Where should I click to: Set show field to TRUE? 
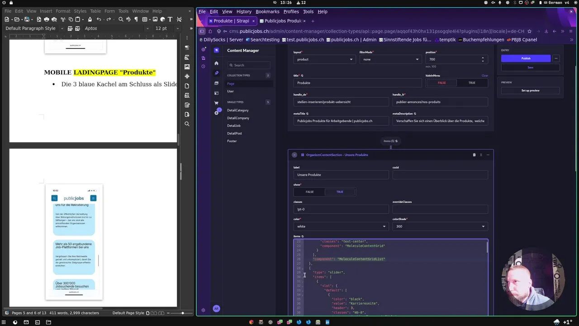pos(340,192)
